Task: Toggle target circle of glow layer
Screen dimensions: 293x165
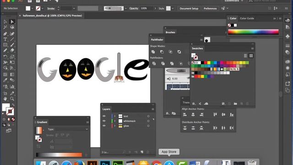Action: 148,126
